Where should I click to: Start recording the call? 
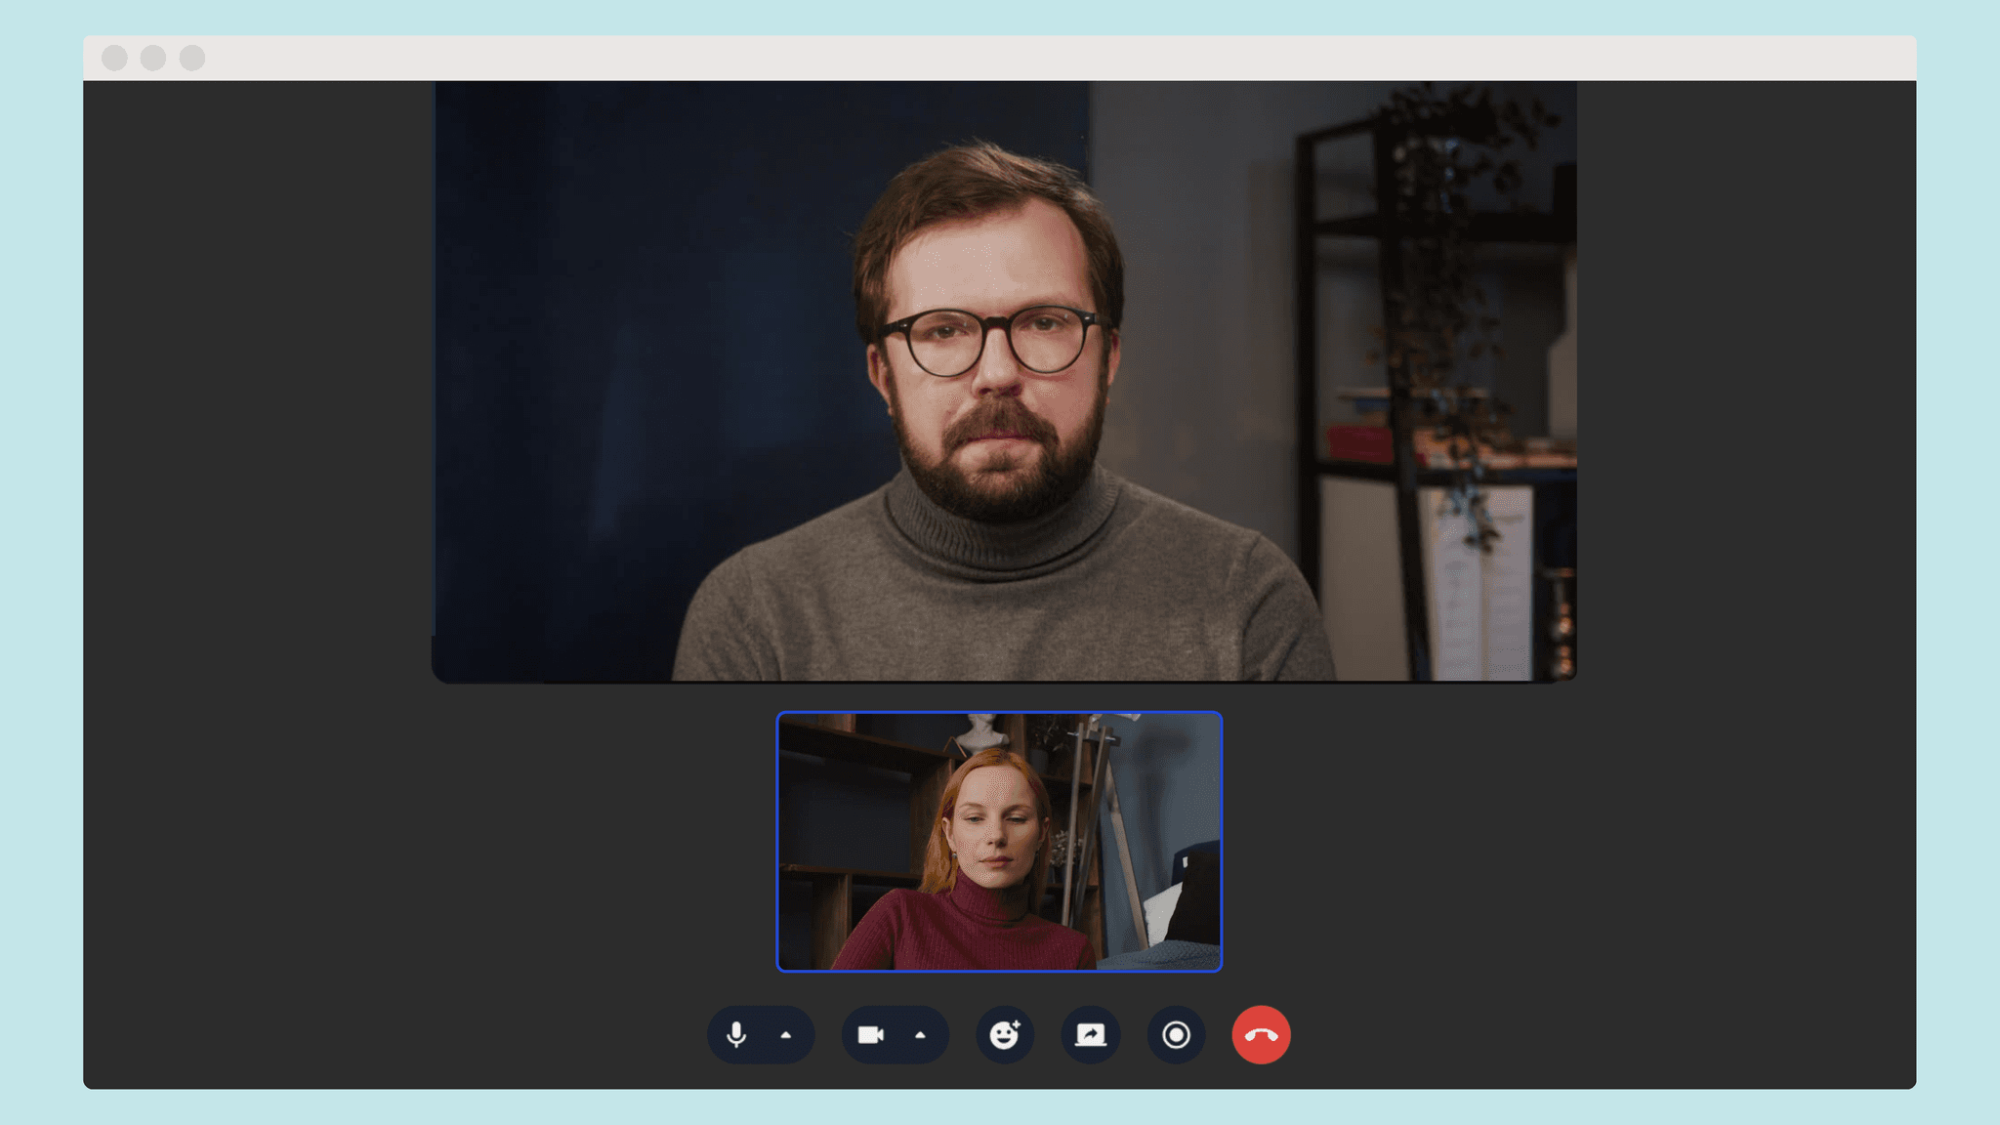click(x=1176, y=1035)
